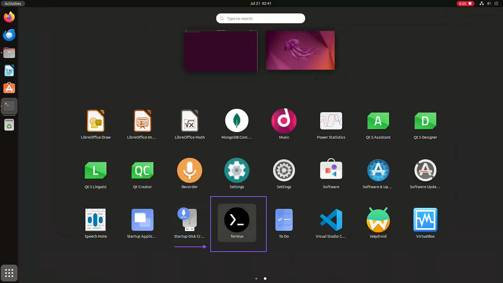The image size is (503, 283).
Task: Open VirtualBox
Action: click(x=425, y=219)
